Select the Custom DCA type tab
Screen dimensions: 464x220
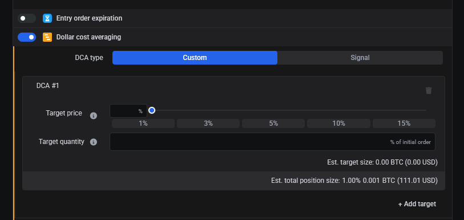(195, 58)
